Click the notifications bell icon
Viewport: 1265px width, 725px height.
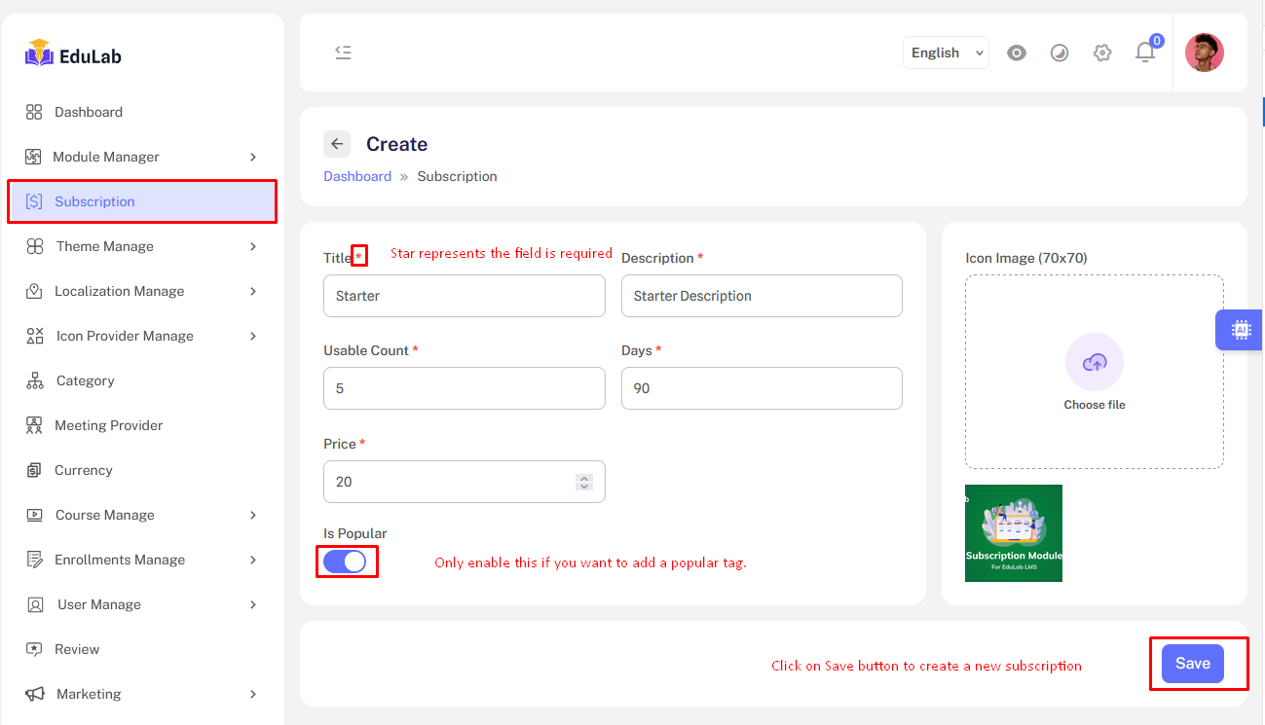(1145, 54)
